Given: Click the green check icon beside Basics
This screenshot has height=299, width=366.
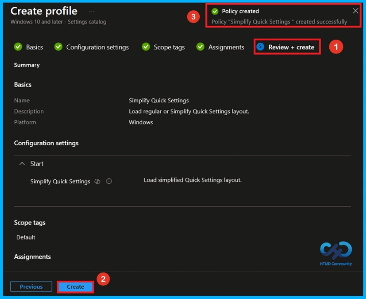Looking at the screenshot, I should 18,47.
